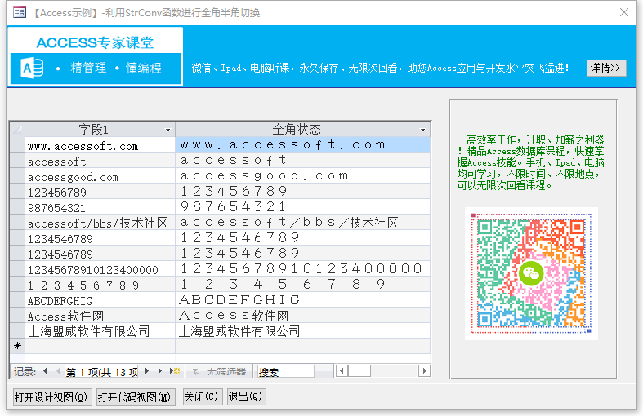Click full-width ＡＢＣＤＥＦＧＨＩＧ cell
Viewport: 643px width, 416px height.
302,299
